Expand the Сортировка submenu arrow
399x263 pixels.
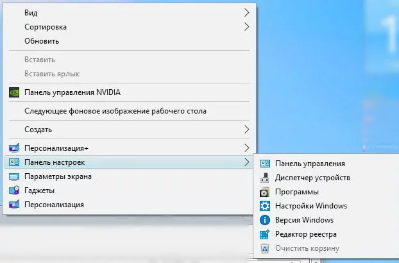[246, 27]
